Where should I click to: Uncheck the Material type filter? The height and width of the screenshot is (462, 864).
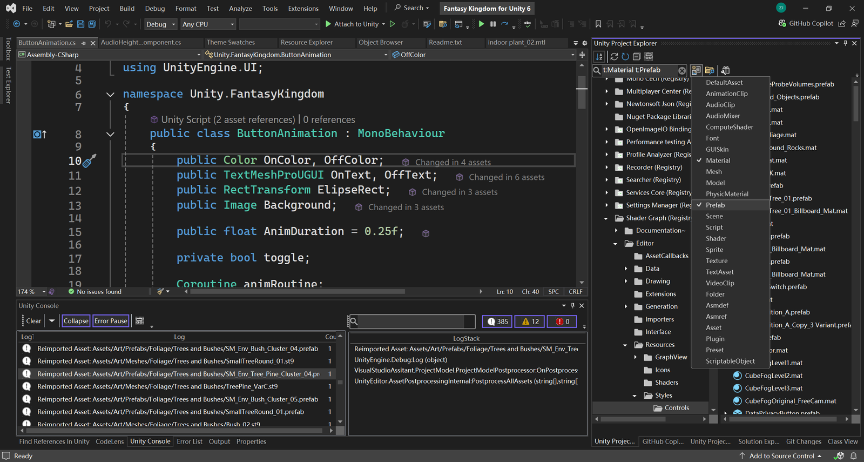[718, 160]
